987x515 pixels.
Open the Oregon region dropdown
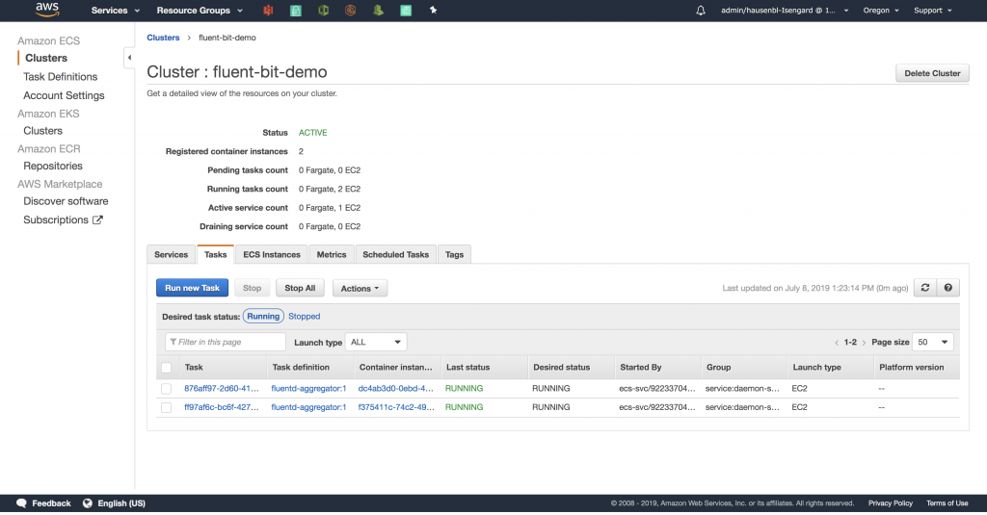(x=881, y=11)
